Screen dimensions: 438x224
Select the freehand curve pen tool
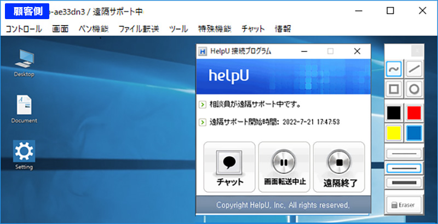394,69
